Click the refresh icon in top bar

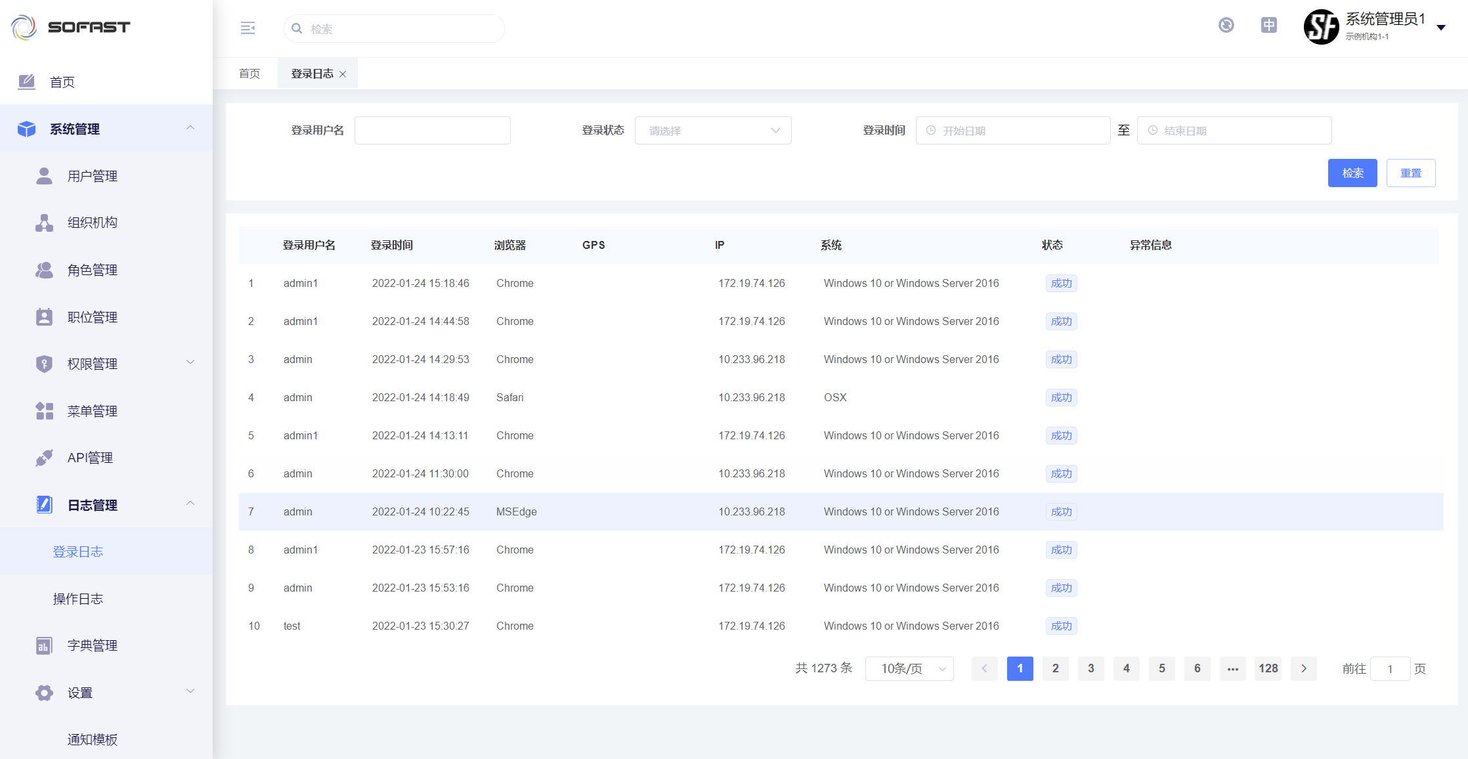(1226, 26)
